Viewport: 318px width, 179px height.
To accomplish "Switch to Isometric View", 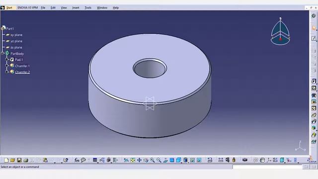I will tap(178, 160).
